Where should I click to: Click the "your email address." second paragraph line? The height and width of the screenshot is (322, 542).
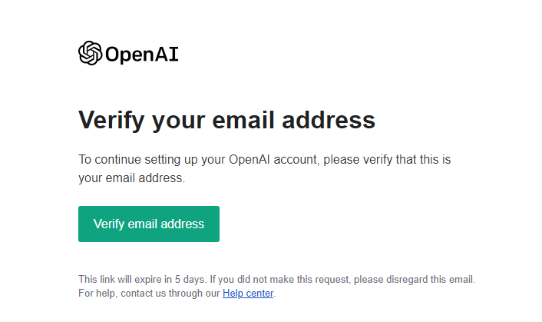tap(131, 178)
